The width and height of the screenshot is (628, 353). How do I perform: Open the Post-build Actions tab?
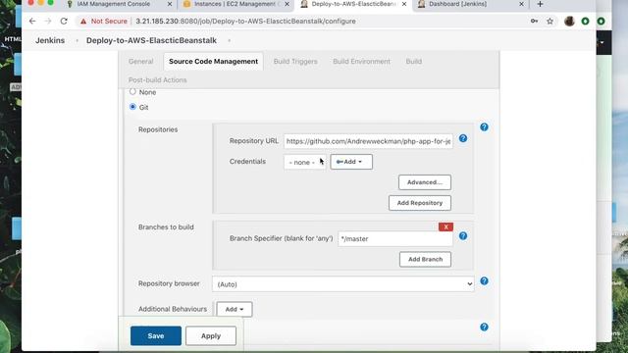pos(157,80)
